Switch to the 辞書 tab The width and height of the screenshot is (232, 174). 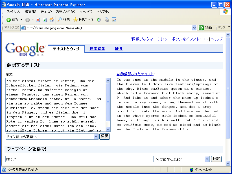pyautogui.click(x=119, y=49)
